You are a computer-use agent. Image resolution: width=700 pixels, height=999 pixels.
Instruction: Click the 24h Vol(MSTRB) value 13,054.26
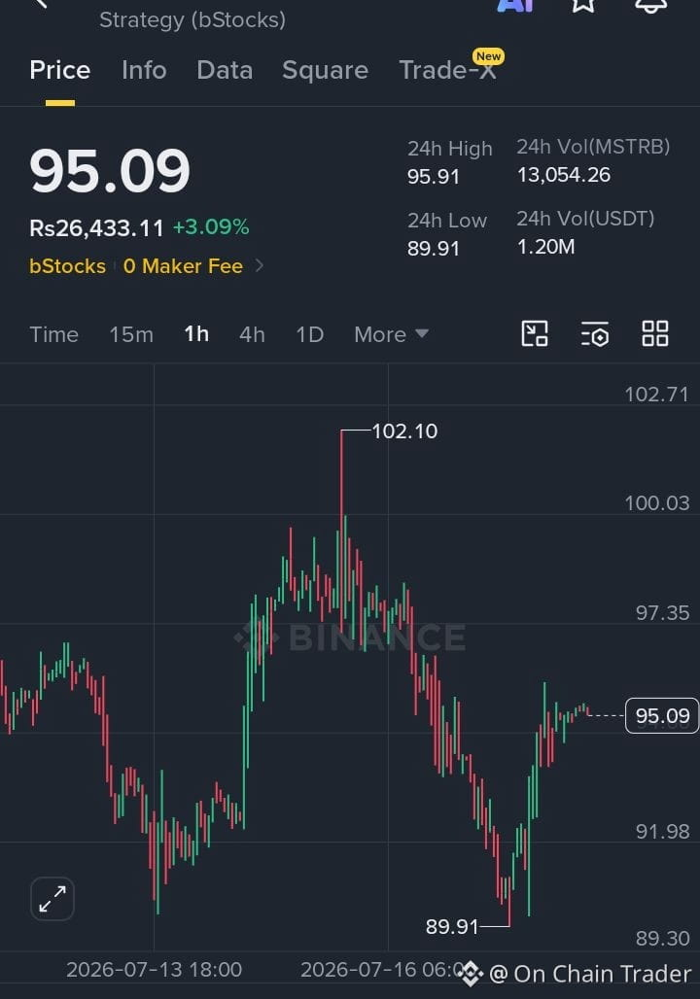click(564, 175)
